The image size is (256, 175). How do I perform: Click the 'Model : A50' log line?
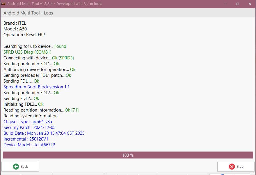[15, 29]
